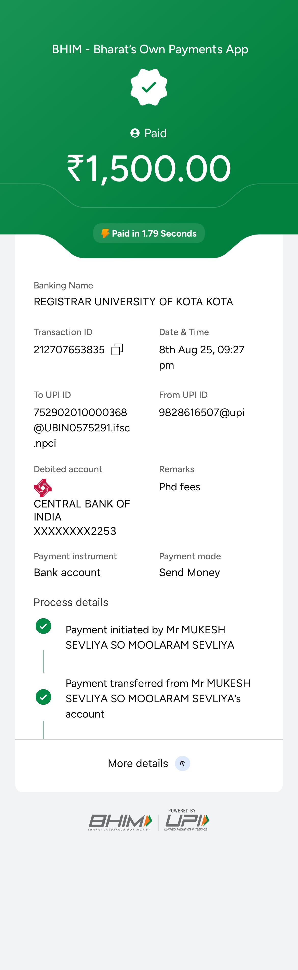Select the To UPI ID value
Screen dimensions: 298x970
tap(82, 428)
